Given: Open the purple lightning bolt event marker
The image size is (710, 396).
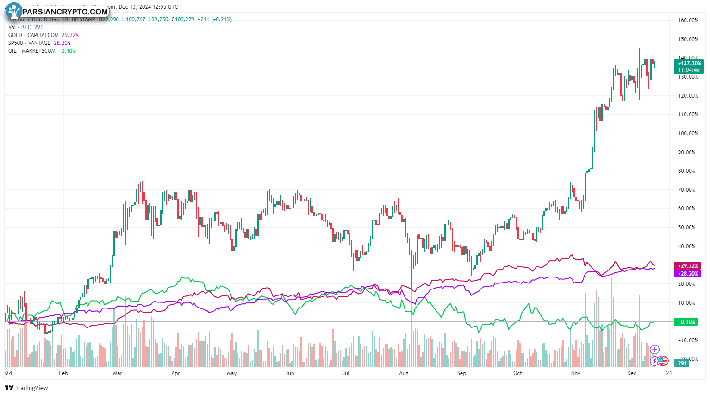Looking at the screenshot, I should click(x=654, y=360).
